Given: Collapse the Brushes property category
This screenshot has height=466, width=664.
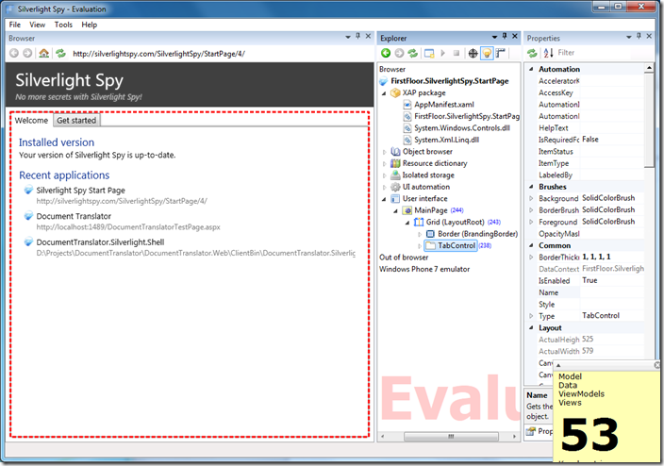Looking at the screenshot, I should click(x=531, y=187).
